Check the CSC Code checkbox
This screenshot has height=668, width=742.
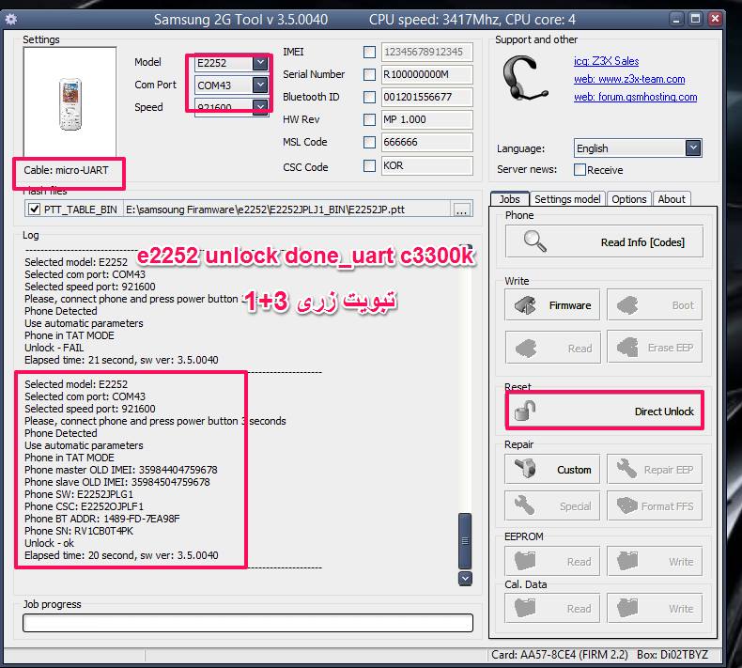[x=369, y=165]
